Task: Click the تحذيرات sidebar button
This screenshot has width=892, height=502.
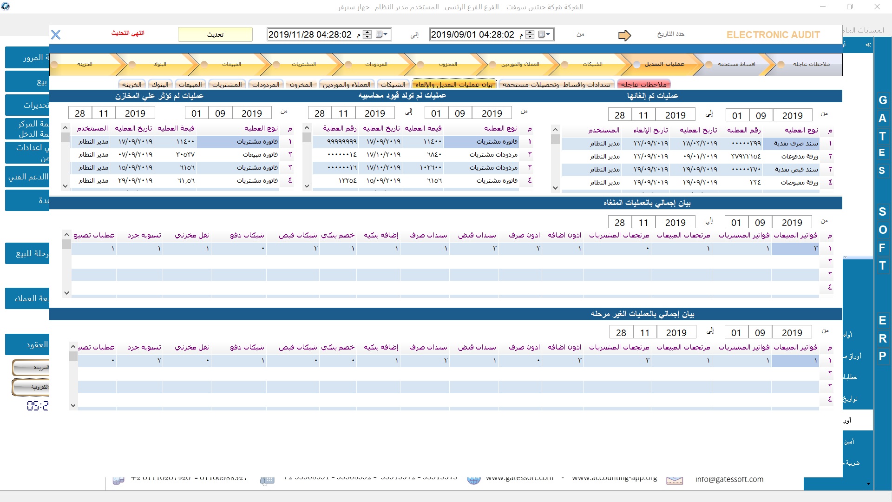Action: [27, 105]
